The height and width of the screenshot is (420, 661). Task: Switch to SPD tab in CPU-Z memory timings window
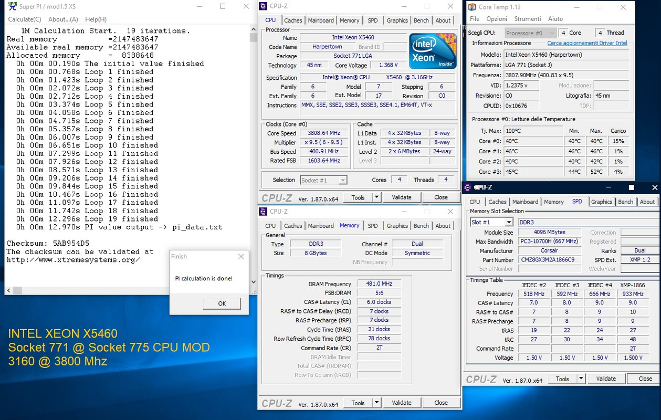(373, 226)
